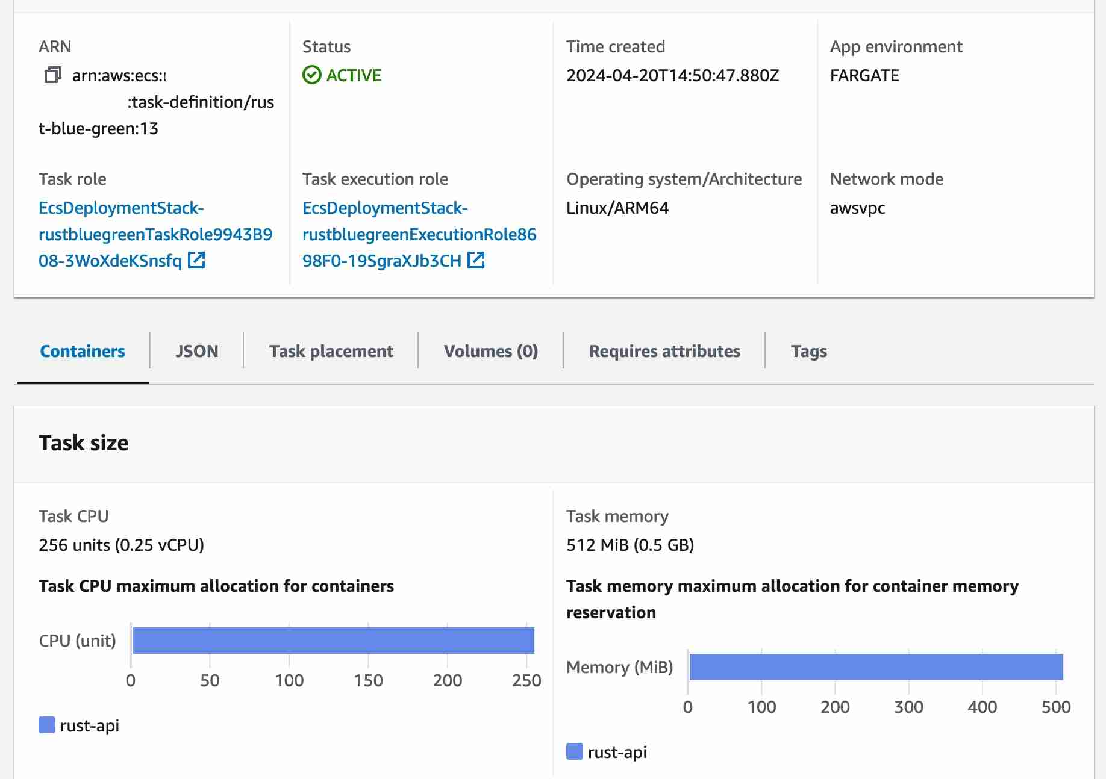Click the CPU (unit) blue bar
Screen dimensions: 1106x779
pos(333,640)
